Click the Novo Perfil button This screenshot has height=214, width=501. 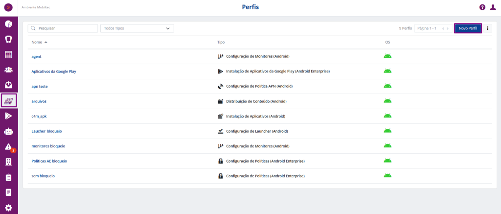(468, 28)
